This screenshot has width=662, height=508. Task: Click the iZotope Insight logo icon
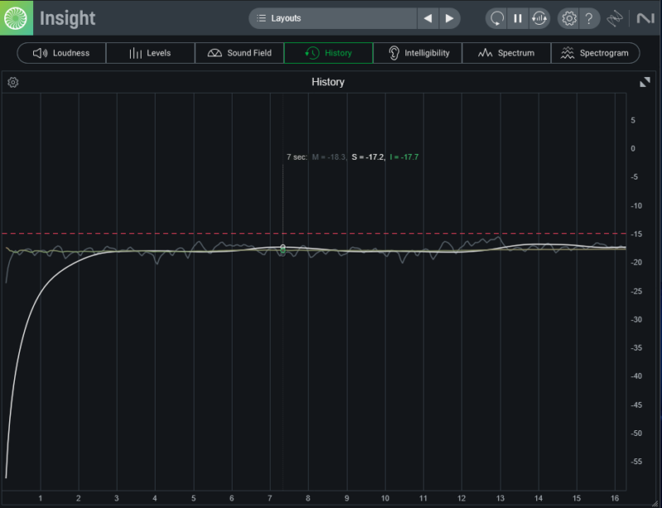(x=17, y=17)
